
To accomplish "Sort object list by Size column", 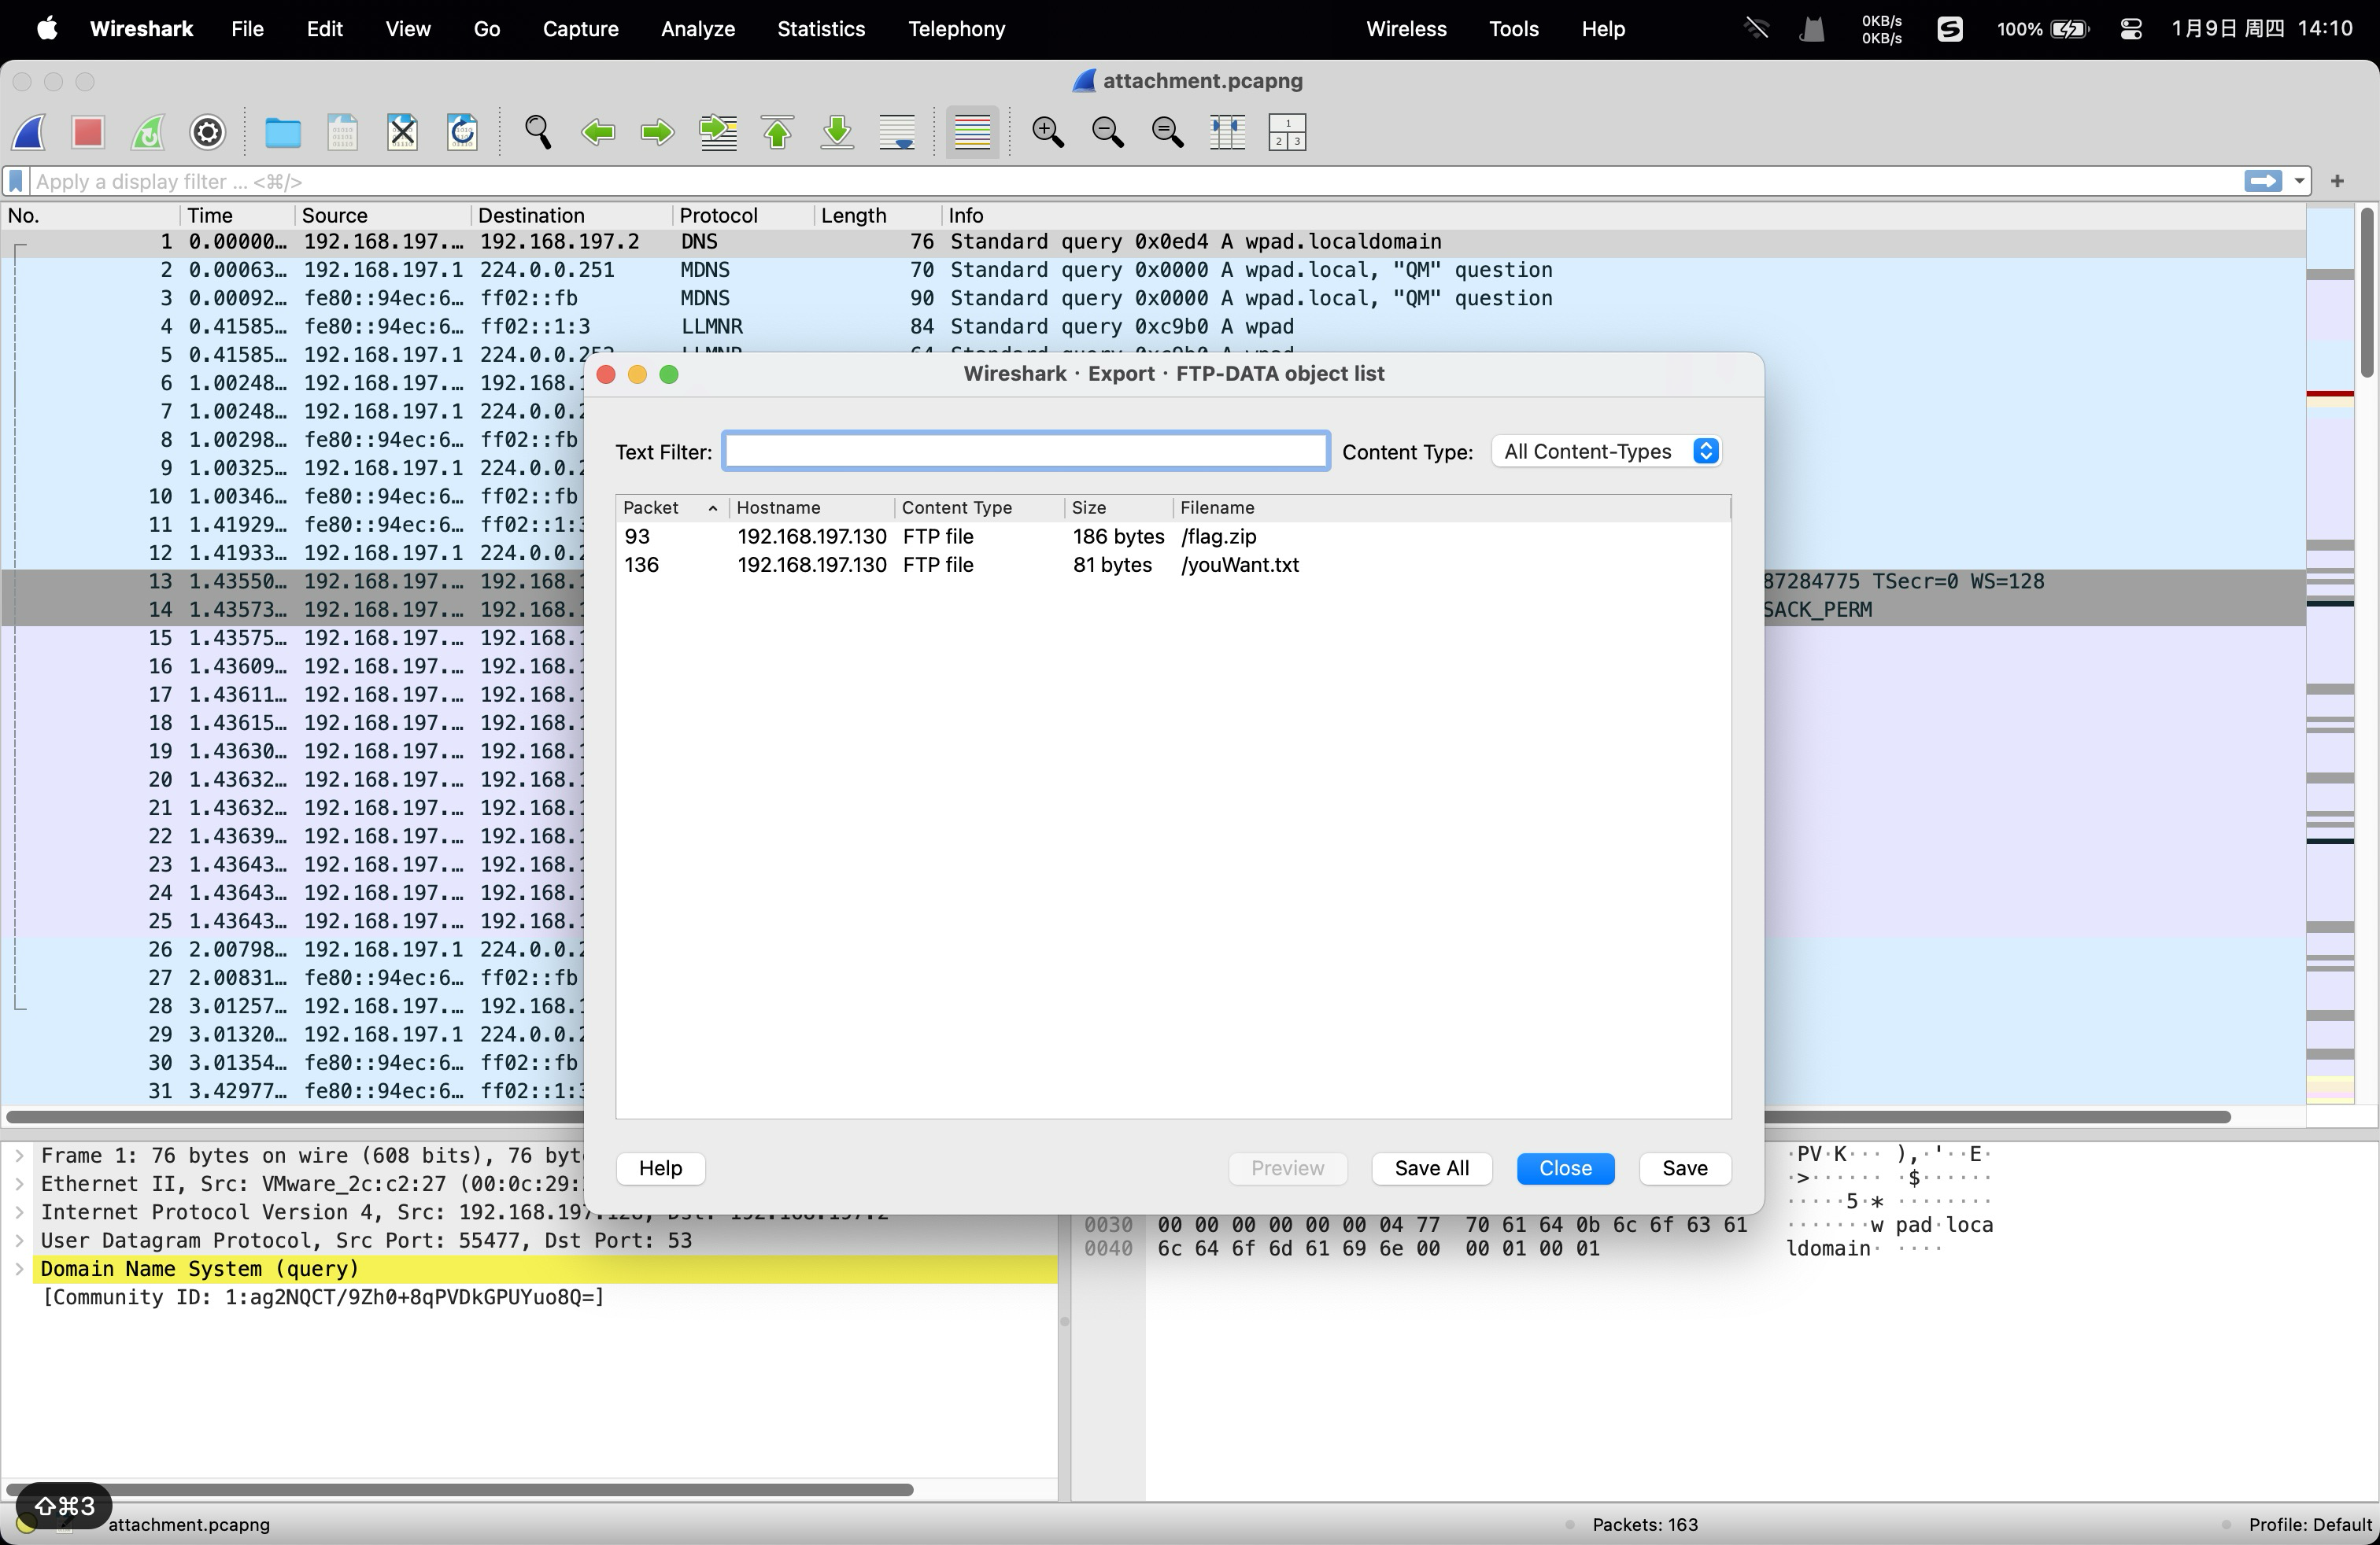I will pyautogui.click(x=1118, y=507).
